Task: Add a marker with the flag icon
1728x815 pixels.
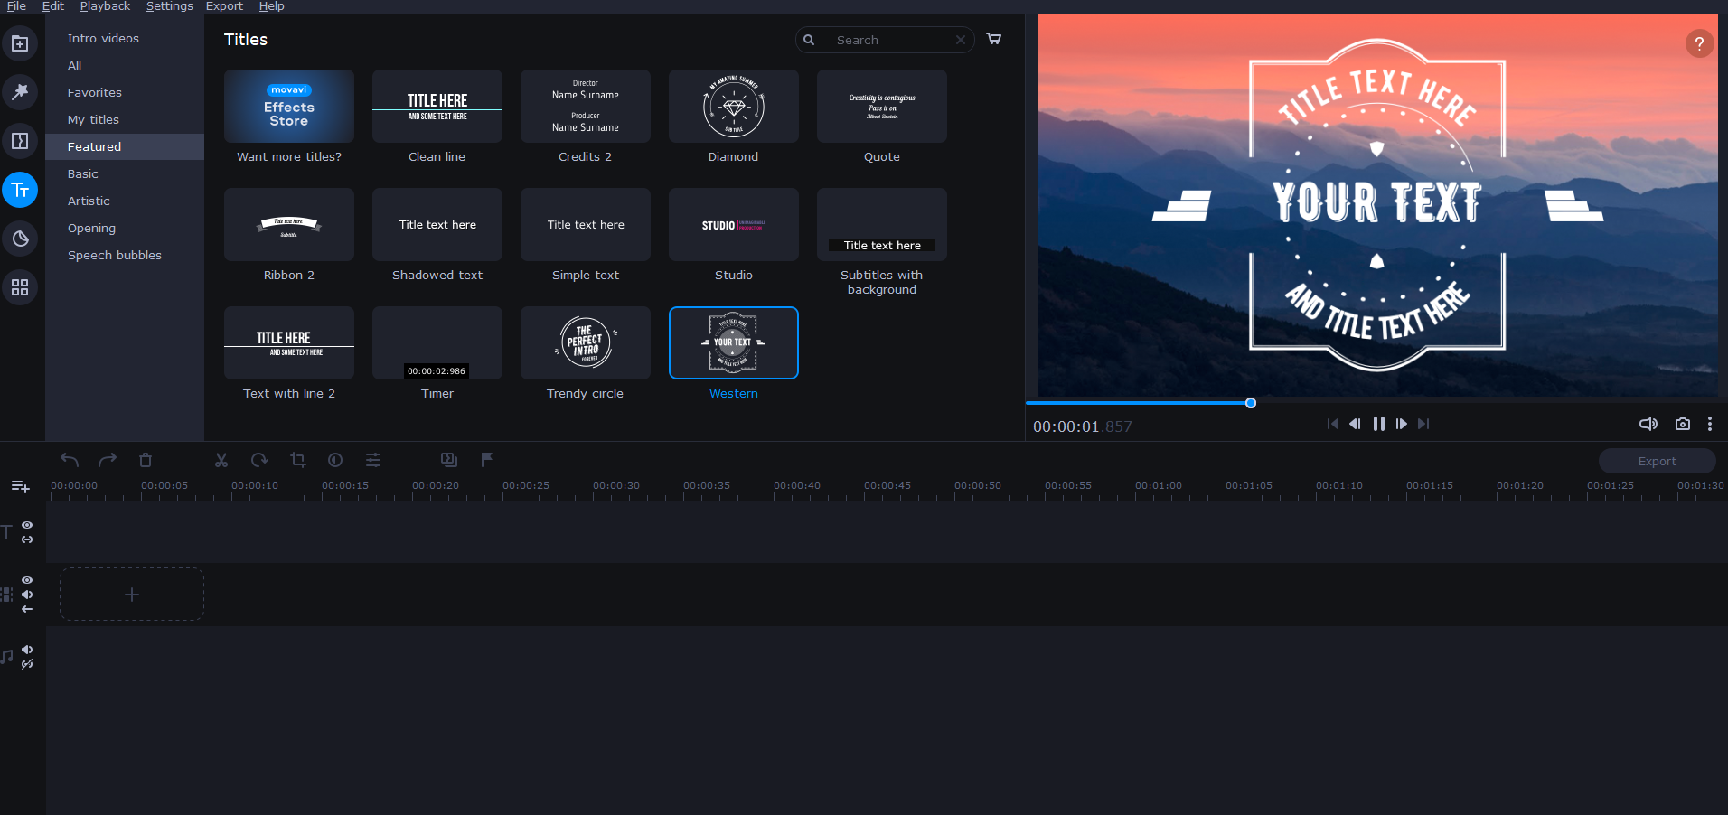Action: 487,460
